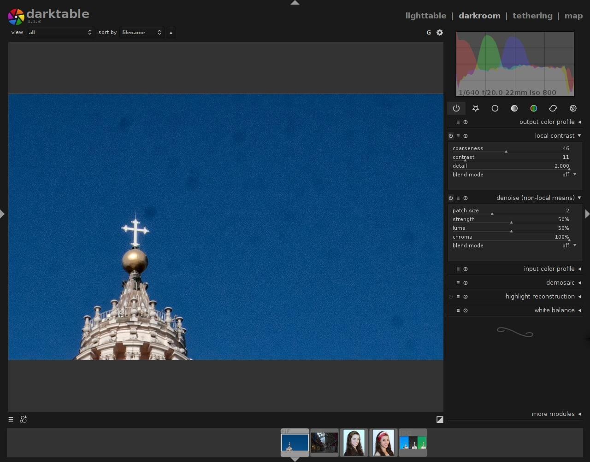Expand the output color profile module

pos(579,122)
